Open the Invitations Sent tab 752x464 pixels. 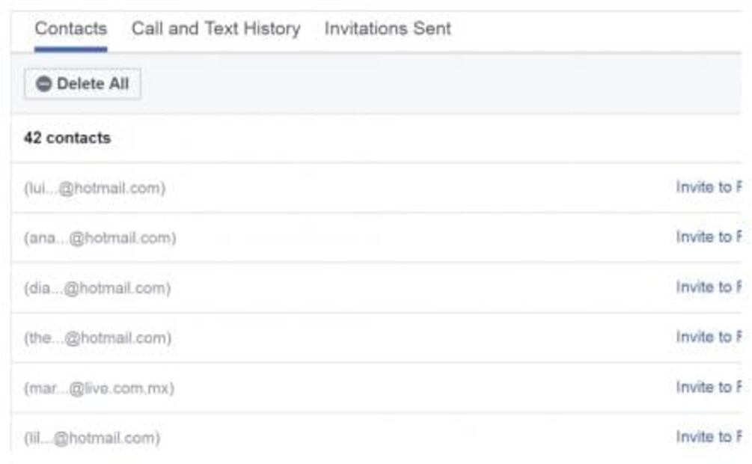click(x=388, y=29)
